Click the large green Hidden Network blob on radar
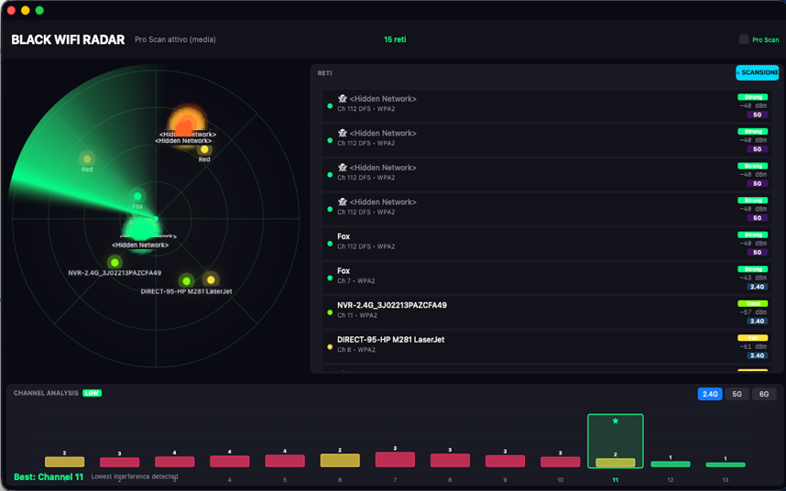 [x=141, y=229]
